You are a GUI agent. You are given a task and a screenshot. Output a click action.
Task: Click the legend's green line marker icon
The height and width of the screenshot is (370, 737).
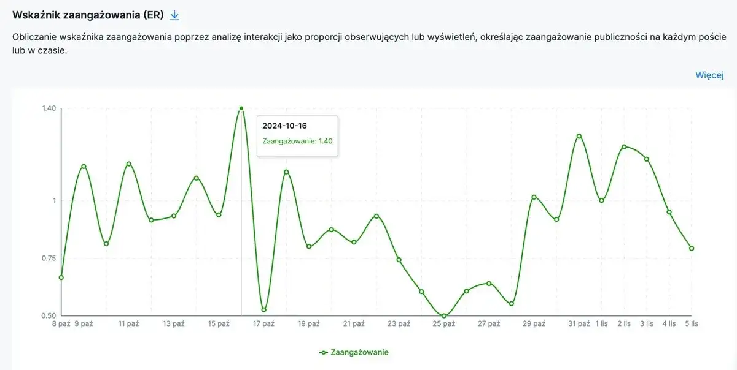tap(324, 352)
